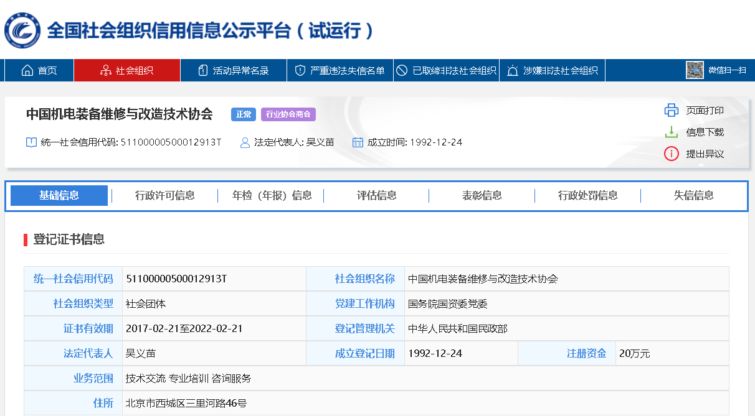Click the business scope value 技术交流 专业培训 咨询服务
755x416 pixels.
(188, 378)
